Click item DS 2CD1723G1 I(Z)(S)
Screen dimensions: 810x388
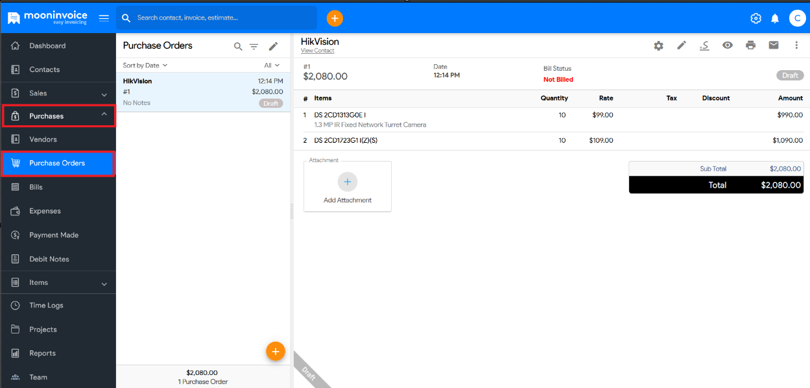346,140
